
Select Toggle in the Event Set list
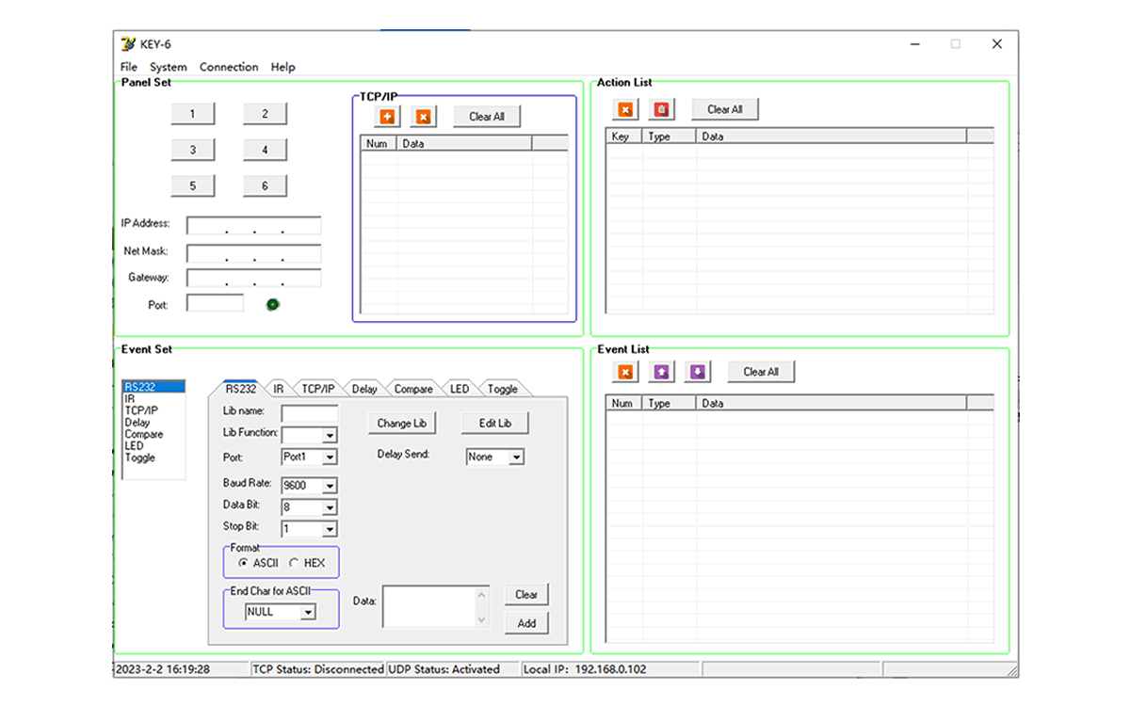point(140,457)
